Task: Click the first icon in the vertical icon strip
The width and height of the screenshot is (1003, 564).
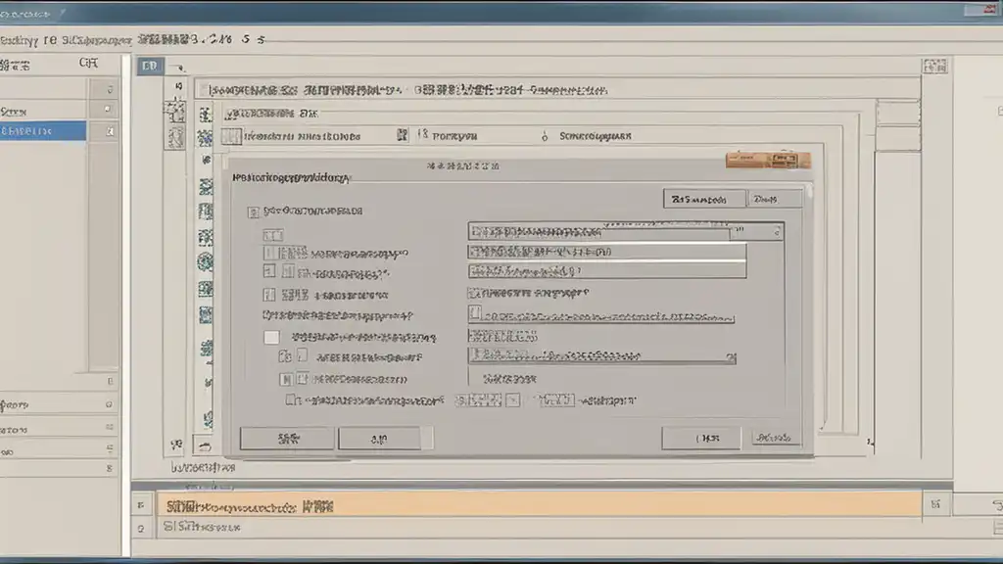Action: coord(205,112)
